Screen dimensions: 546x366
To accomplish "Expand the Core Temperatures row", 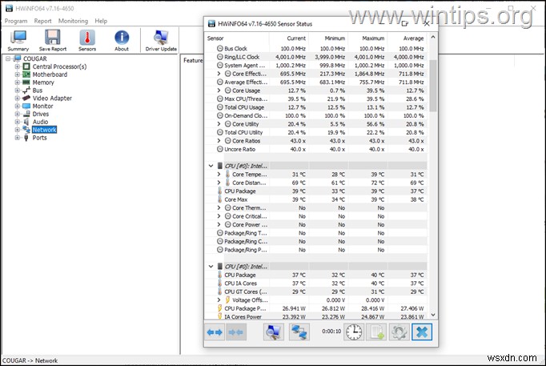I will (x=219, y=174).
